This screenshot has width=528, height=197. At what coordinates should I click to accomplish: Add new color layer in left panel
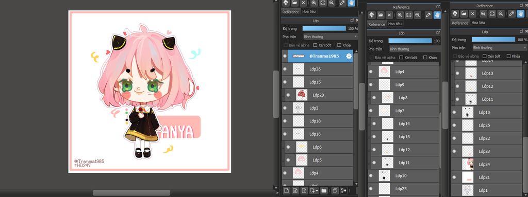286,191
